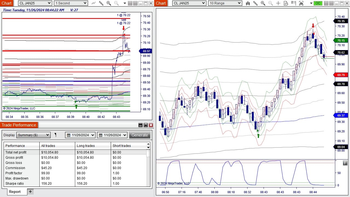Click the first gray link square on the left chart
Image resolution: width=350 pixels, height=197 pixels.
click(x=130, y=3)
